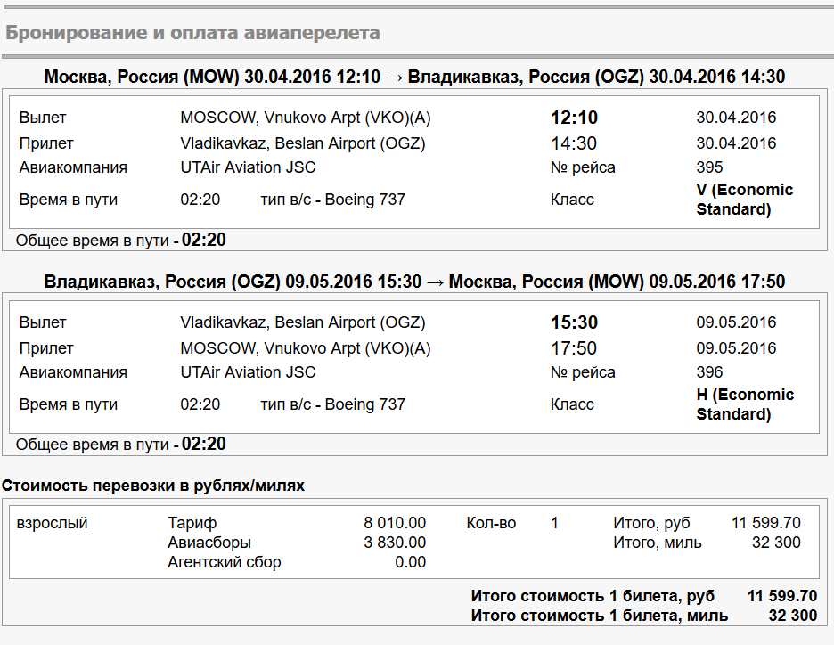The image size is (834, 645).
Task: Click the outbound MOSCOW, Vnukovo Arpt departure airport
Action: tap(306, 118)
